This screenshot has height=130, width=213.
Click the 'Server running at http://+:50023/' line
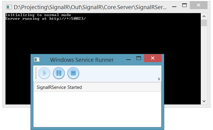coord(46,19)
